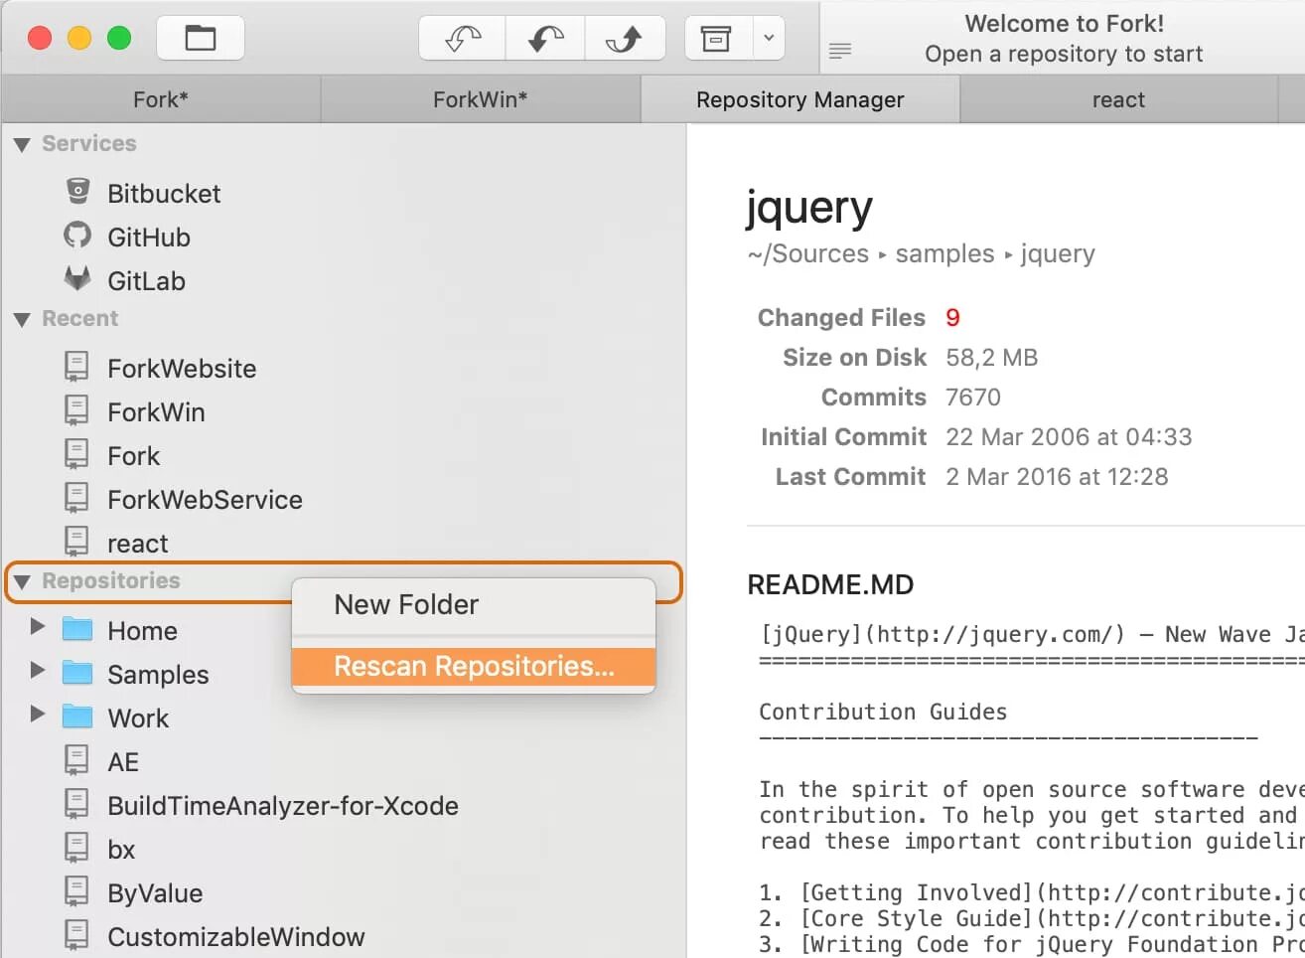Open the Repository Manager tab
This screenshot has width=1305, height=958.
tap(800, 99)
